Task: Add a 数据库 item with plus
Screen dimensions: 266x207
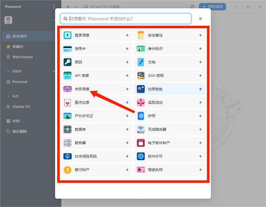Action: [127, 129]
